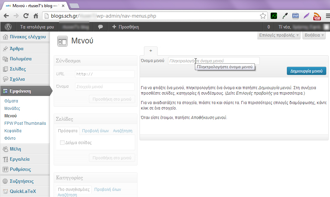Open Πολυμέσα in the sidebar menu
The image size is (330, 197).
coord(20,59)
